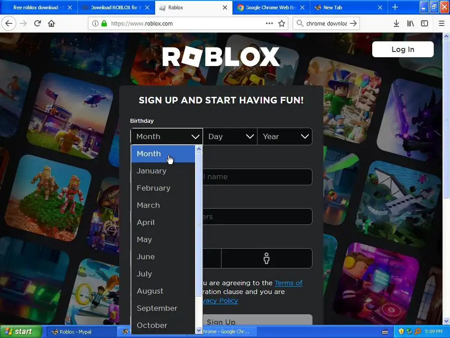This screenshot has width=450, height=338.
Task: Click the username input field
Action: click(258, 177)
